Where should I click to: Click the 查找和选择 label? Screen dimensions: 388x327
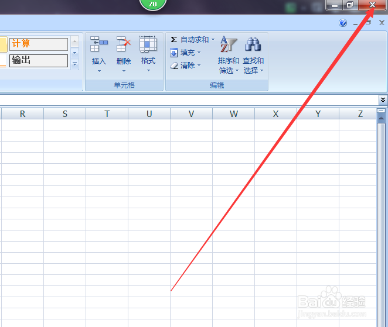click(x=253, y=66)
